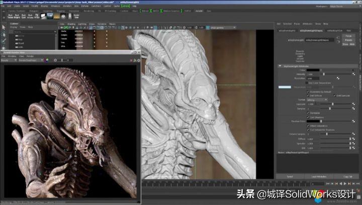Click the input connection icon beside node name
The width and height of the screenshot is (362, 205).
pos(338,38)
